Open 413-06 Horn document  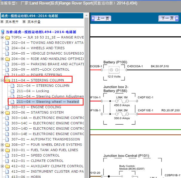(26, 177)
